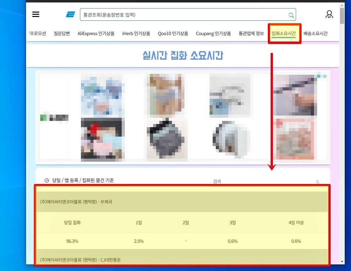Click the 0.6% value under 3일
Image resolution: width=351 pixels, height=271 pixels.
(232, 241)
